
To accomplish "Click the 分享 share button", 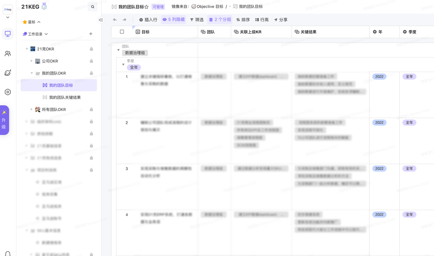I will (281, 20).
